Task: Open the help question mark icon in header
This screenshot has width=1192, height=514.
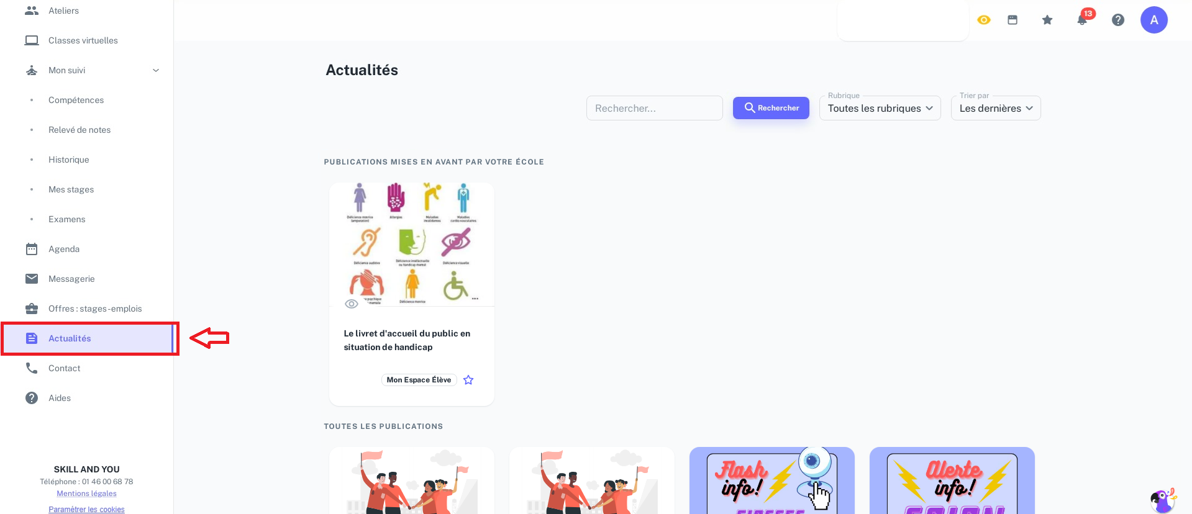Action: pos(1118,20)
